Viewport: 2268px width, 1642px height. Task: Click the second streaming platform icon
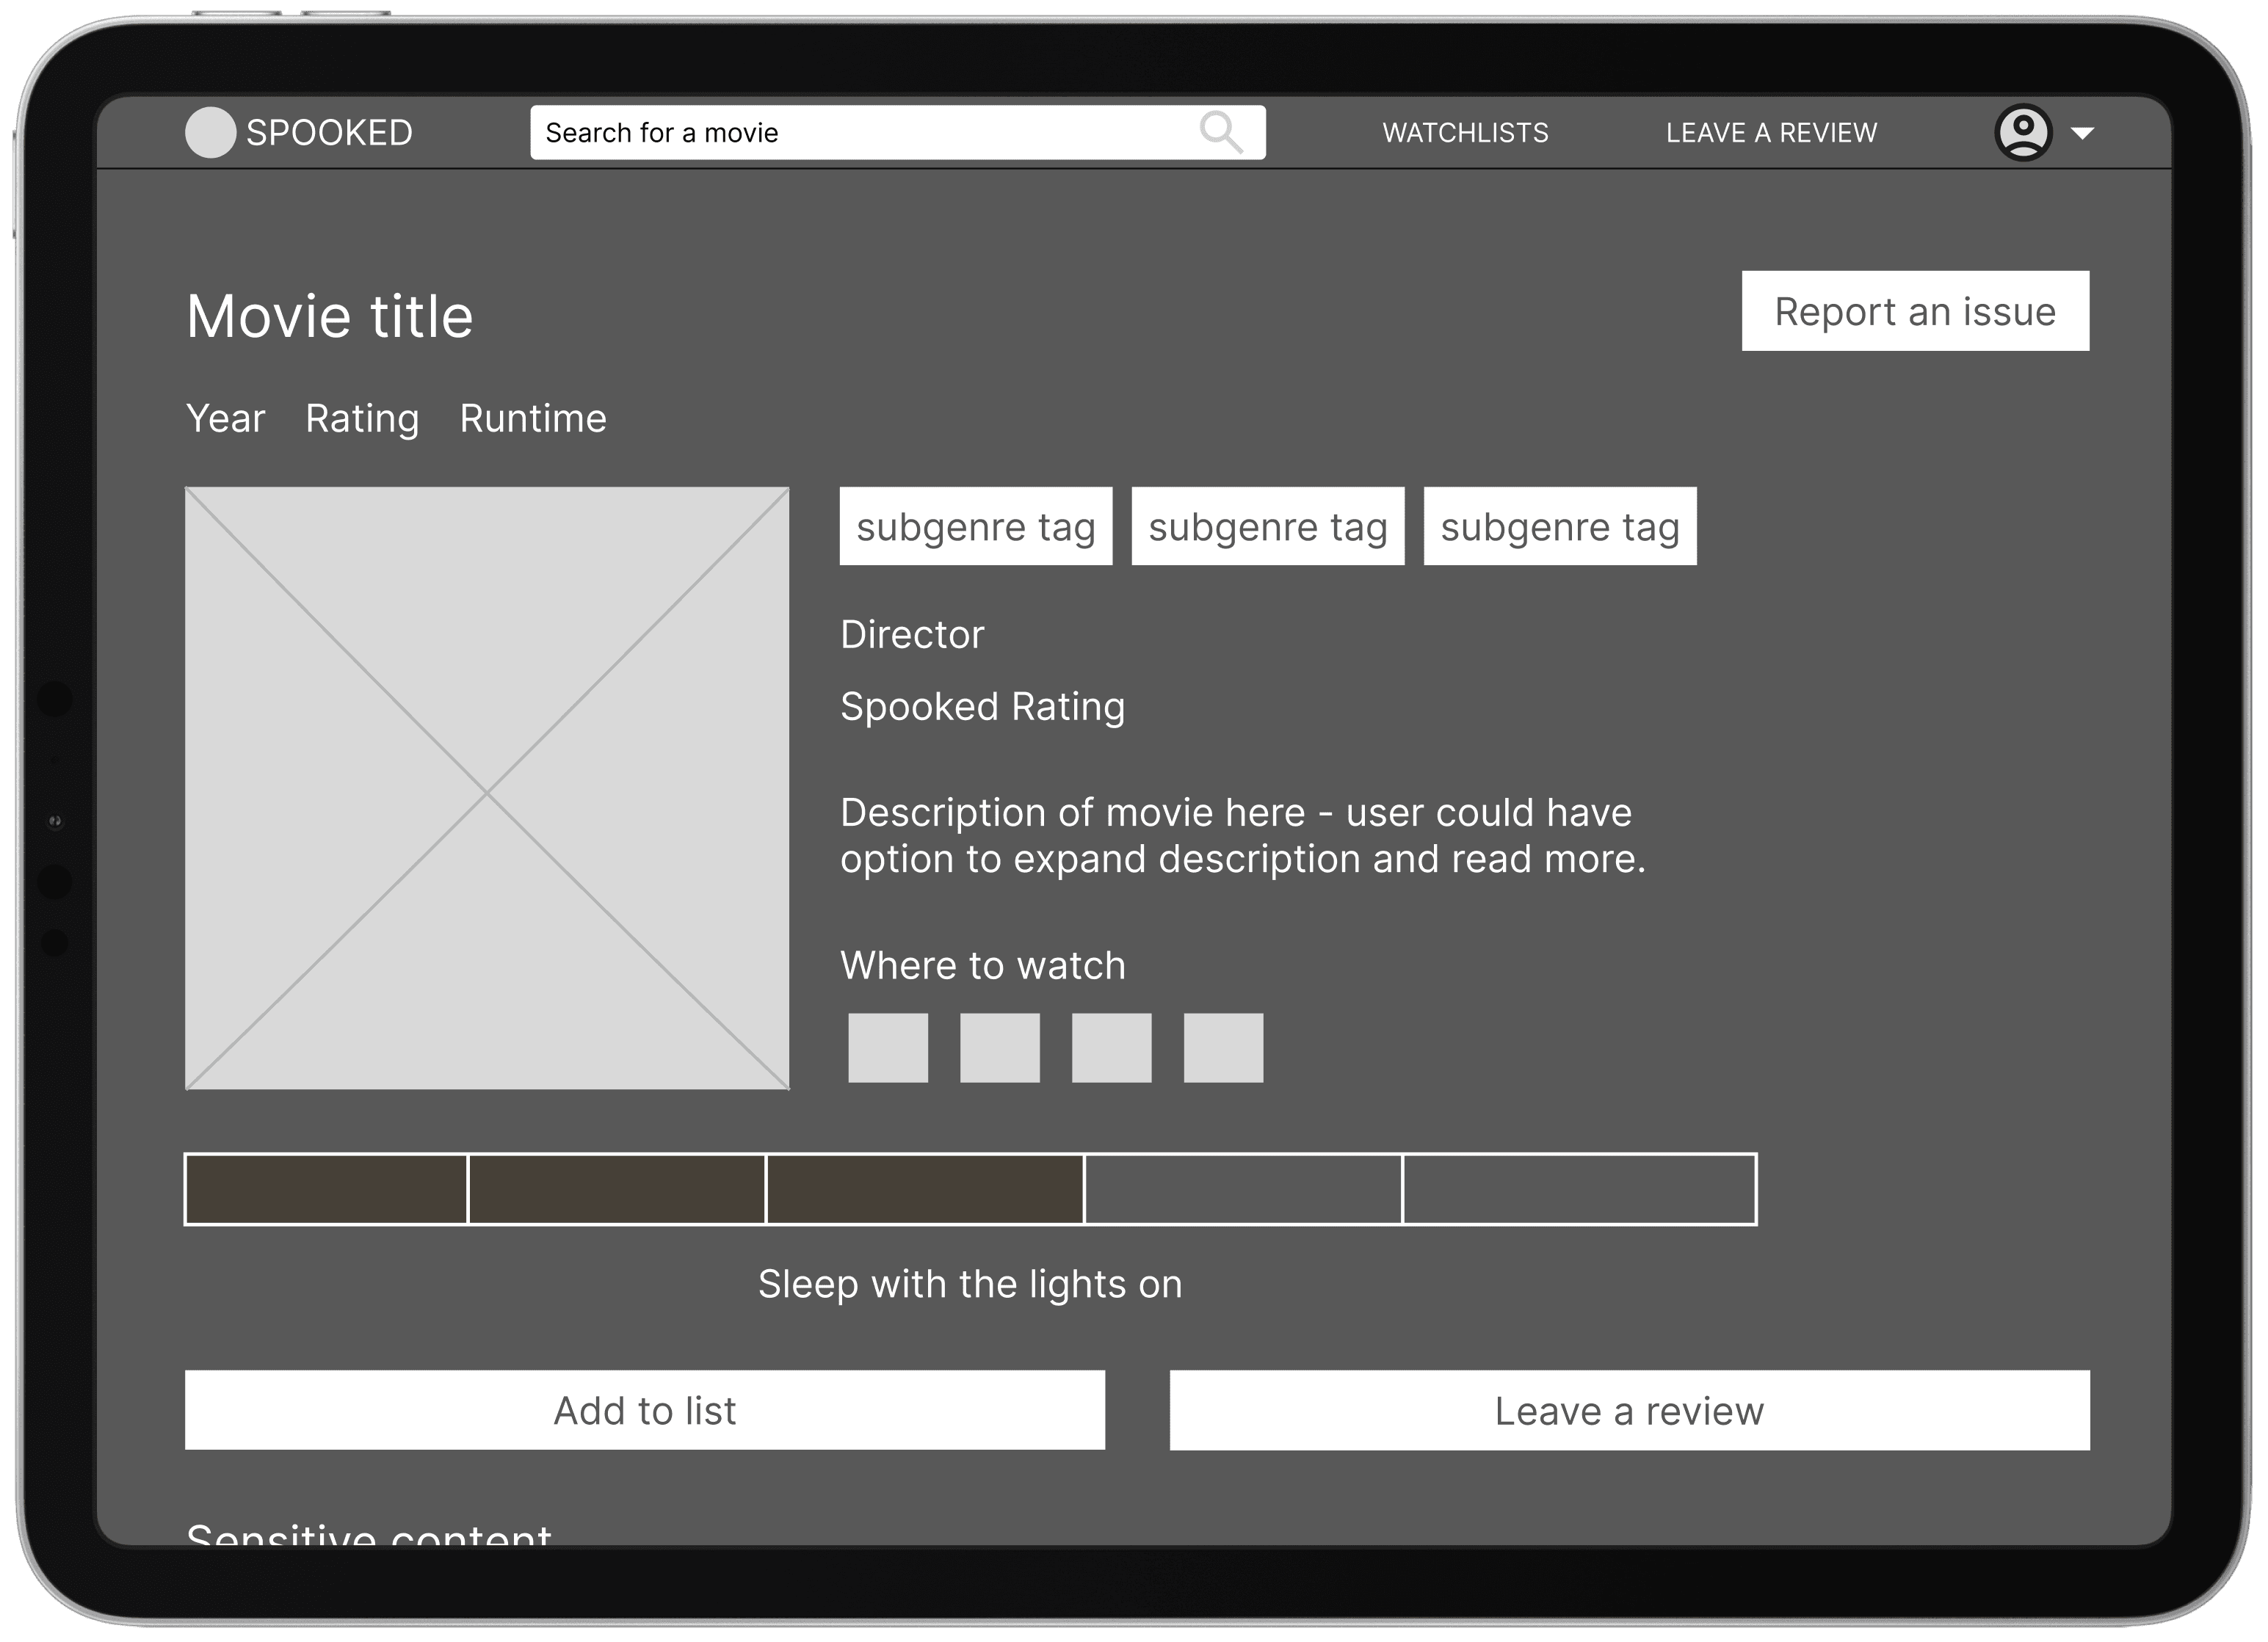(x=1000, y=1047)
